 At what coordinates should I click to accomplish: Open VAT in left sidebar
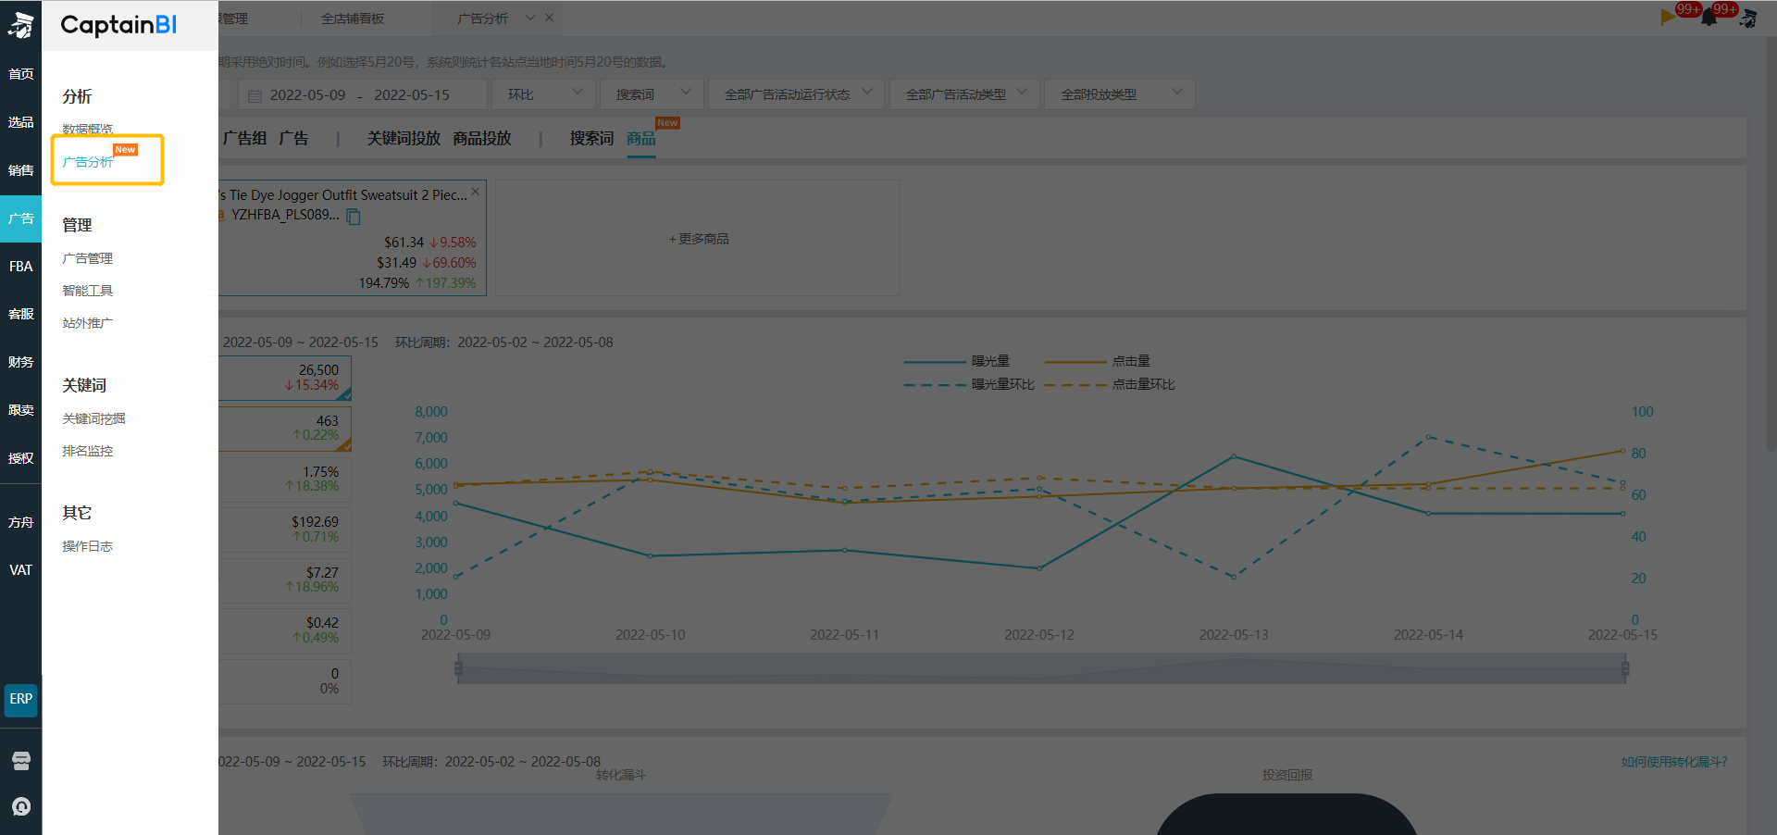click(x=21, y=570)
